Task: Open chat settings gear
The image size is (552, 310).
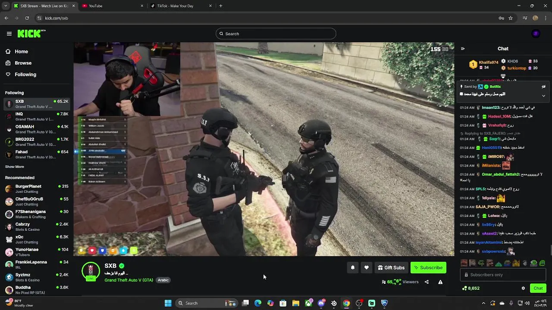Action: coord(523,288)
